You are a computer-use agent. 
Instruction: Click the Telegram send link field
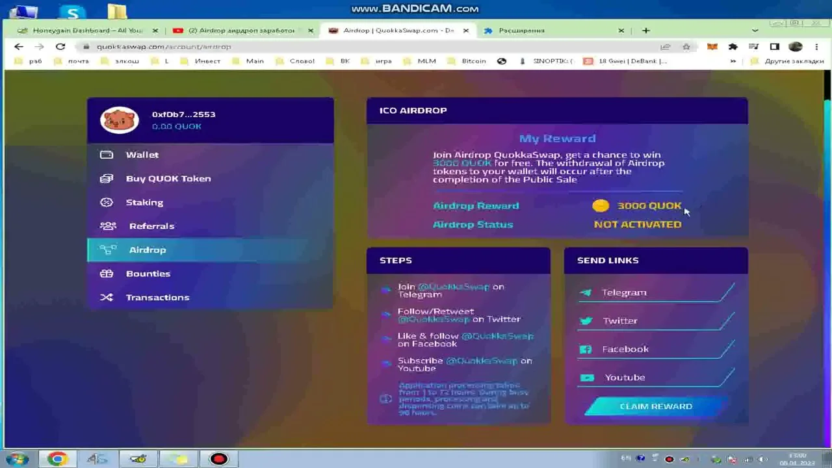tap(656, 292)
